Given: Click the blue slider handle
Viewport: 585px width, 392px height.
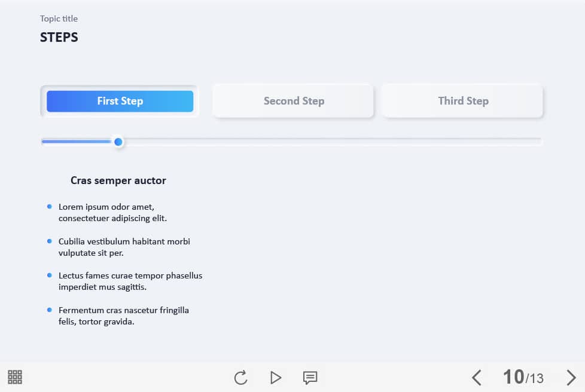Looking at the screenshot, I should 118,142.
